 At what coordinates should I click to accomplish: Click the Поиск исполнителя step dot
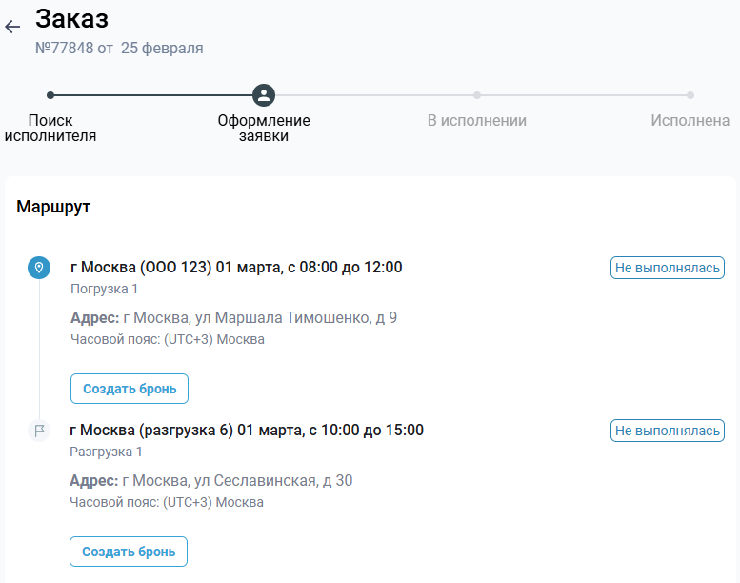(50, 95)
